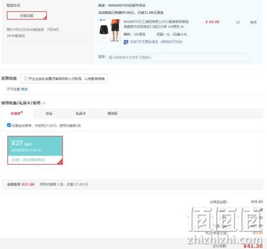
Task: Click 修改 link next to 不开发票
Action: 25,89
